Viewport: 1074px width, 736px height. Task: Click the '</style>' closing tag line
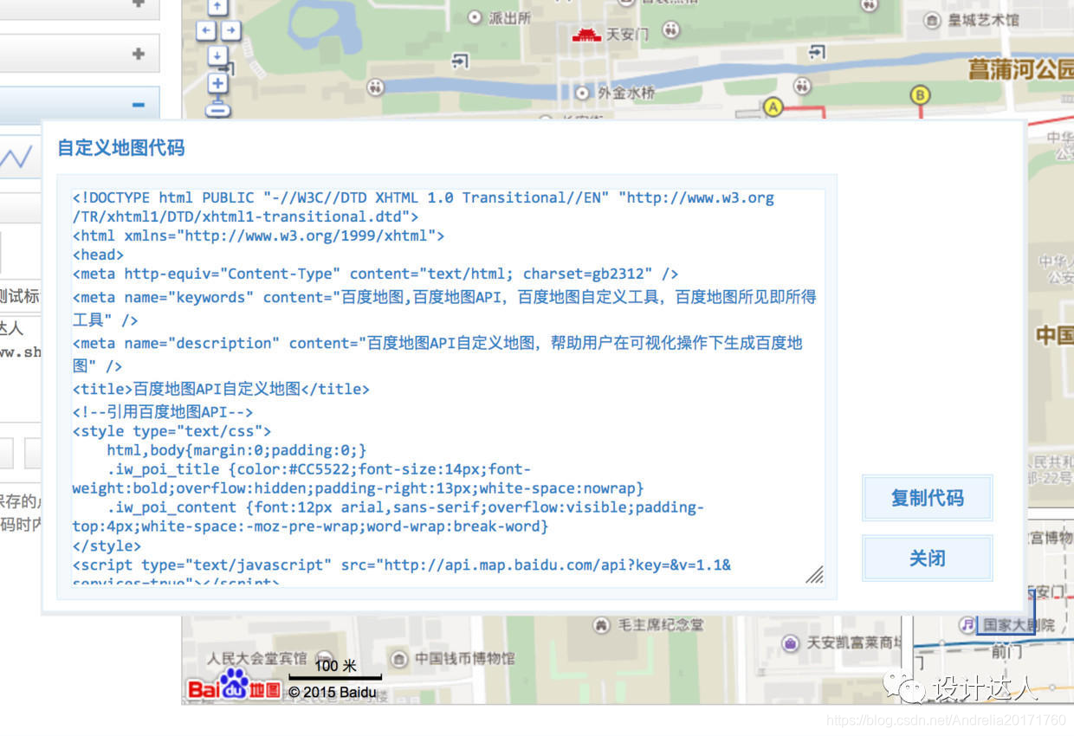tap(107, 546)
